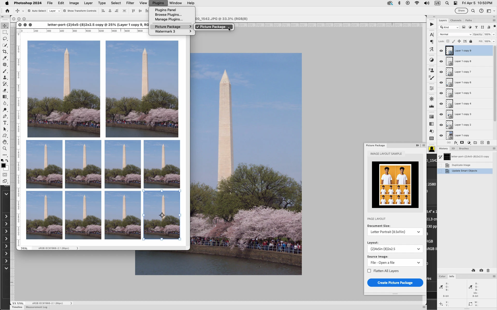
Task: Select the Hand tool
Action: (5, 142)
